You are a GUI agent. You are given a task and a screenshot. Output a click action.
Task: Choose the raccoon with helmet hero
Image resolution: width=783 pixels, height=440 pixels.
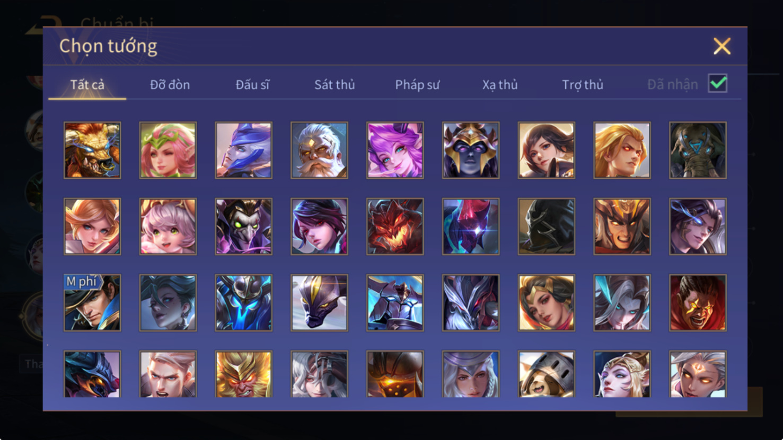[547, 374]
